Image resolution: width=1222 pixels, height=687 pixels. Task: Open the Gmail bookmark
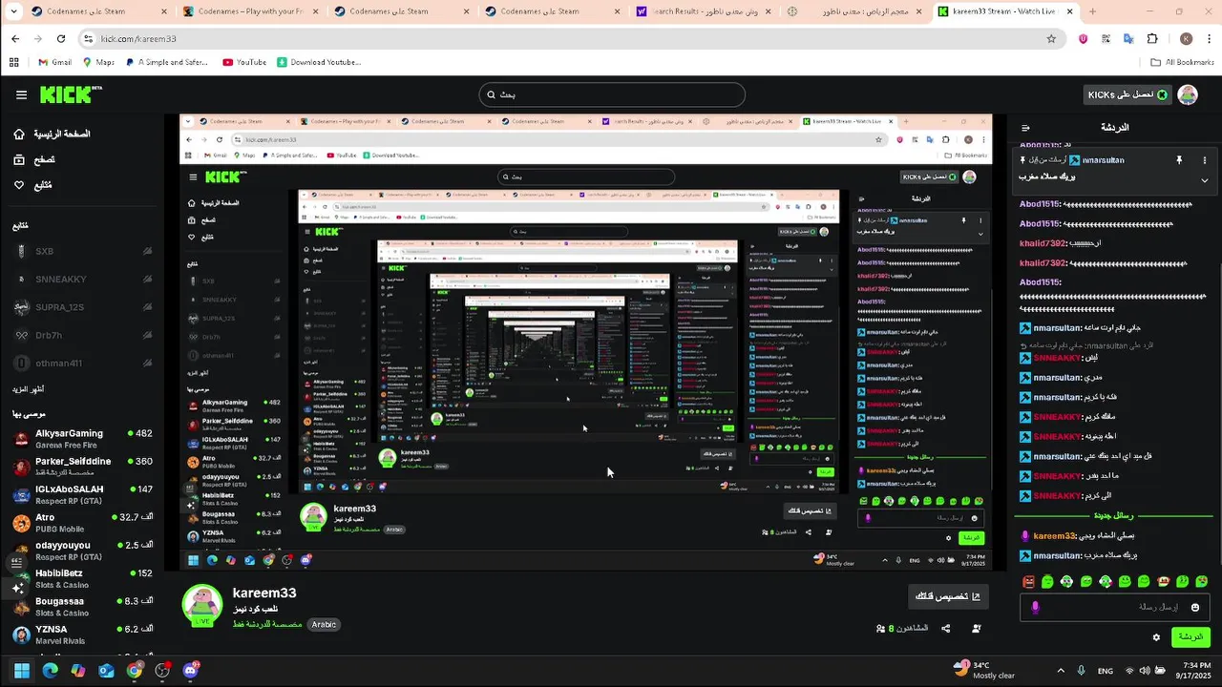click(55, 62)
